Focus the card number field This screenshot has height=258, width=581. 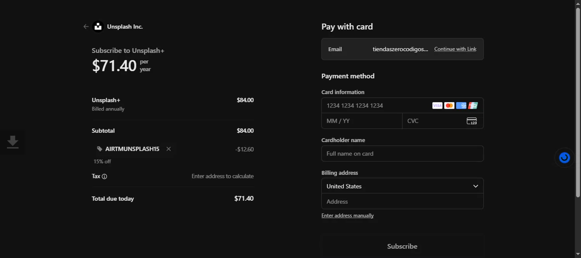tap(402, 105)
